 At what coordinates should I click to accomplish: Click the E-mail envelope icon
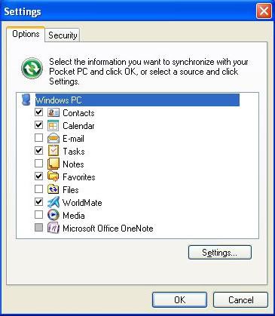(53, 138)
